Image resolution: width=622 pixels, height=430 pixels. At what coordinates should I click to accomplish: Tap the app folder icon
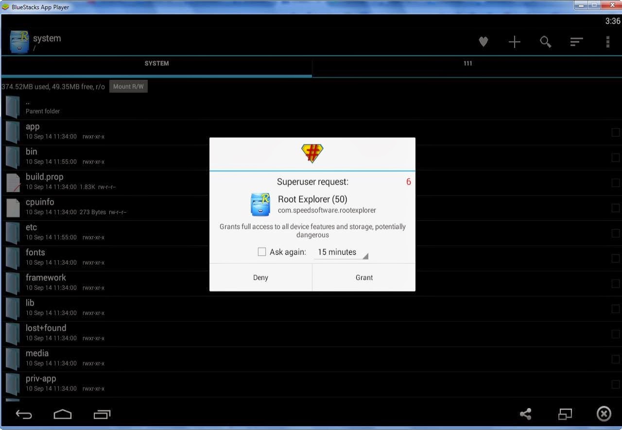pyautogui.click(x=13, y=132)
